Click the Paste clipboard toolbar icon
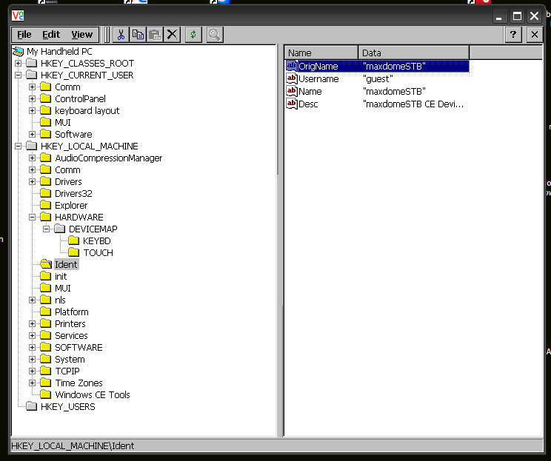The image size is (551, 461). coord(155,35)
